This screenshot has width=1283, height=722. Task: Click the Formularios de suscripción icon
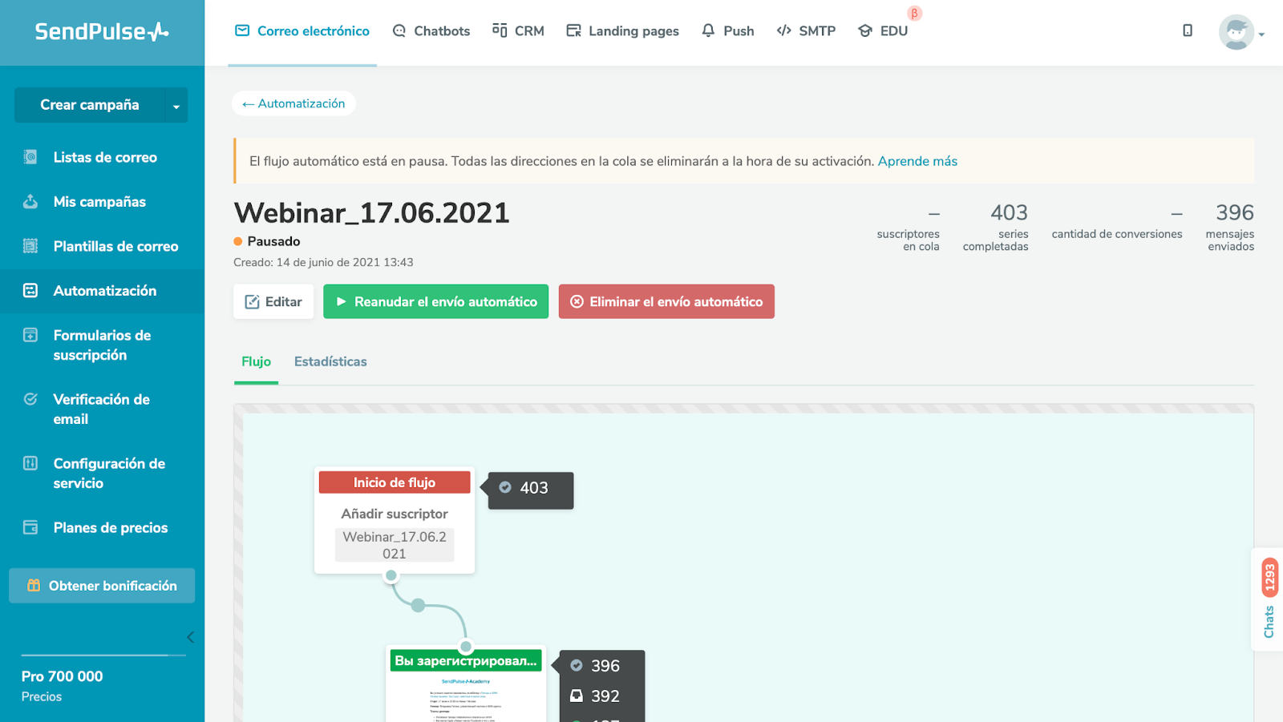(x=30, y=335)
